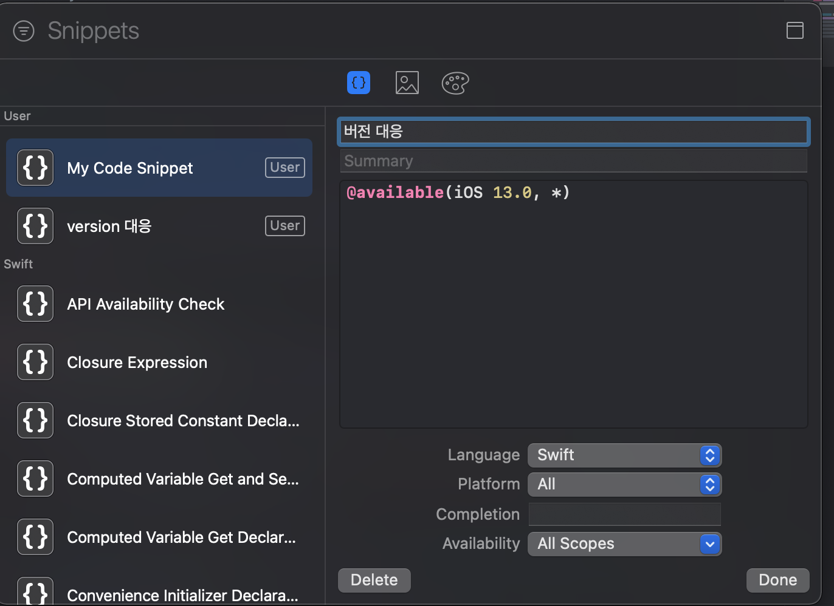Image resolution: width=834 pixels, height=606 pixels.
Task: Open the filter menu icon beside Snippets
Action: coord(24,31)
